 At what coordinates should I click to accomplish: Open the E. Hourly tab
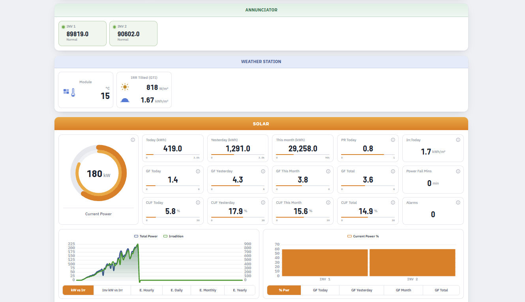147,290
